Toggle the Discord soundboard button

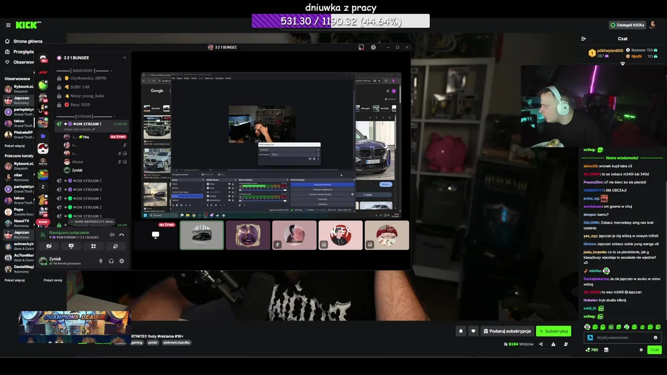click(115, 246)
